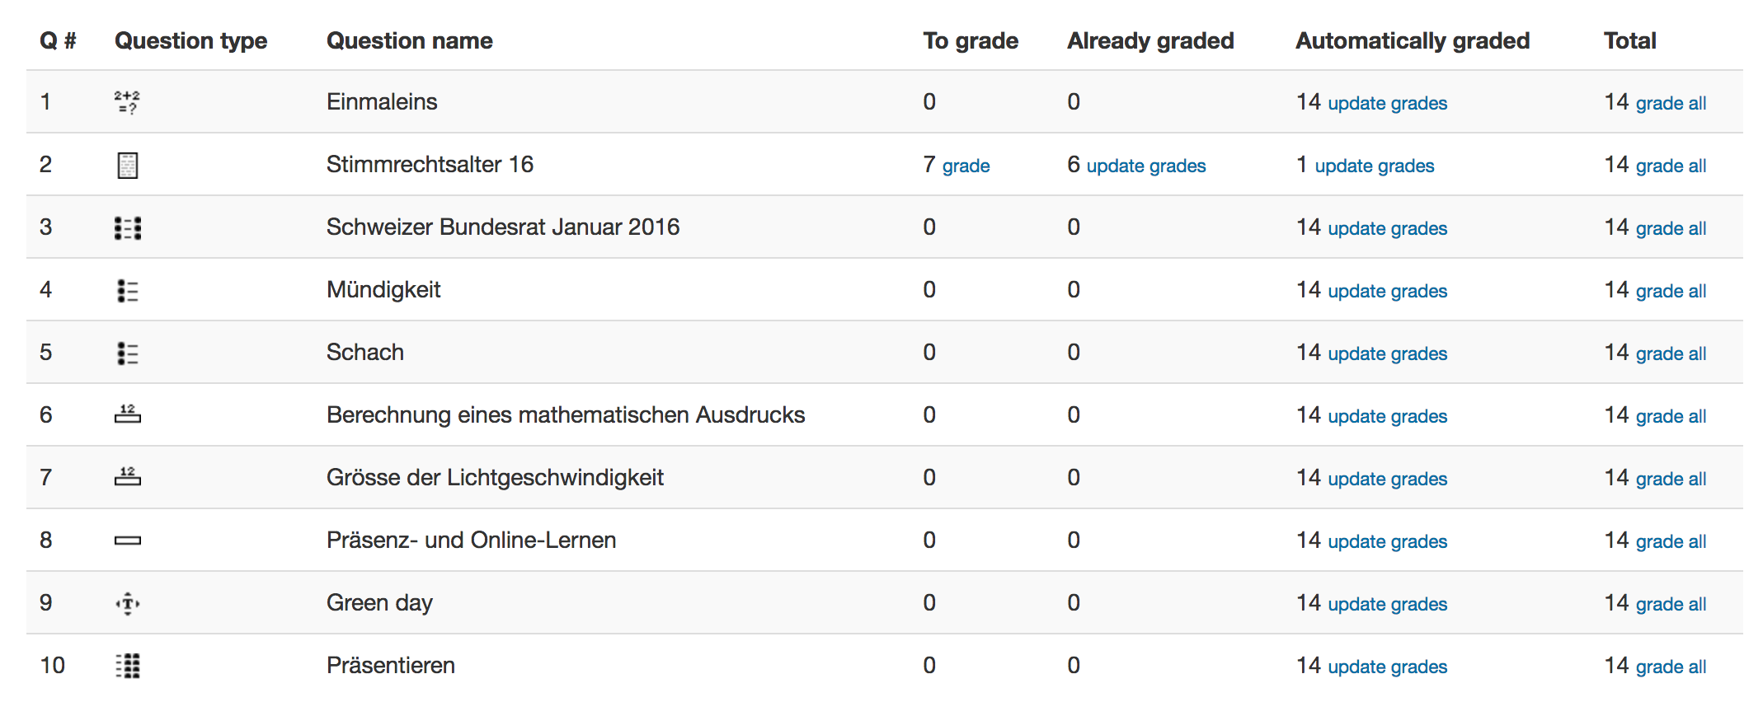
Task: Update grades for Mündigkeit question
Action: (1388, 291)
